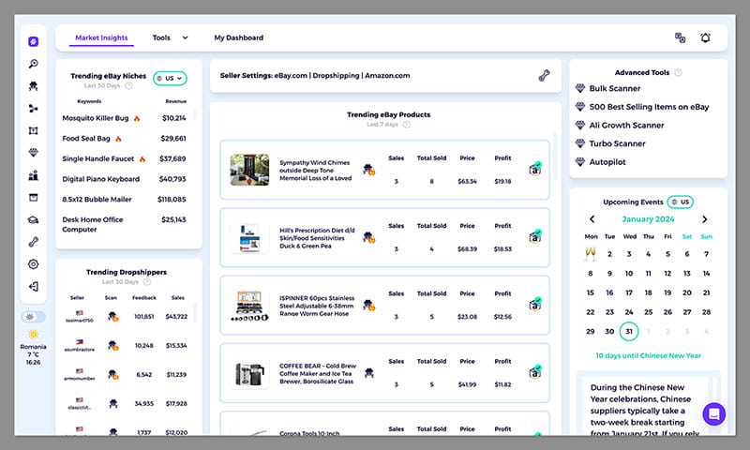Open Autopilot tool

pos(607,161)
